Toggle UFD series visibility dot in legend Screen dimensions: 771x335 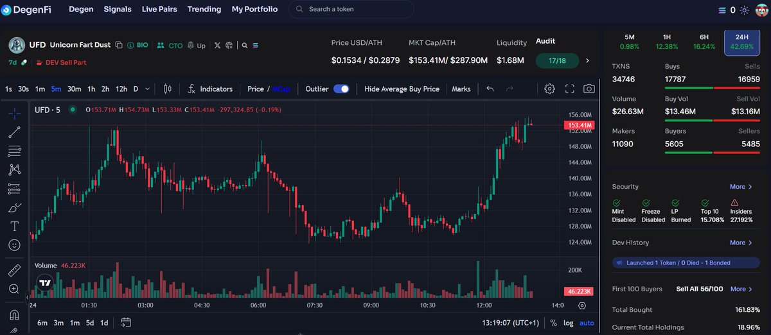click(72, 110)
